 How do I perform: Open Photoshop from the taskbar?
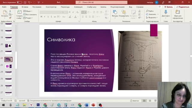(x=38, y=105)
